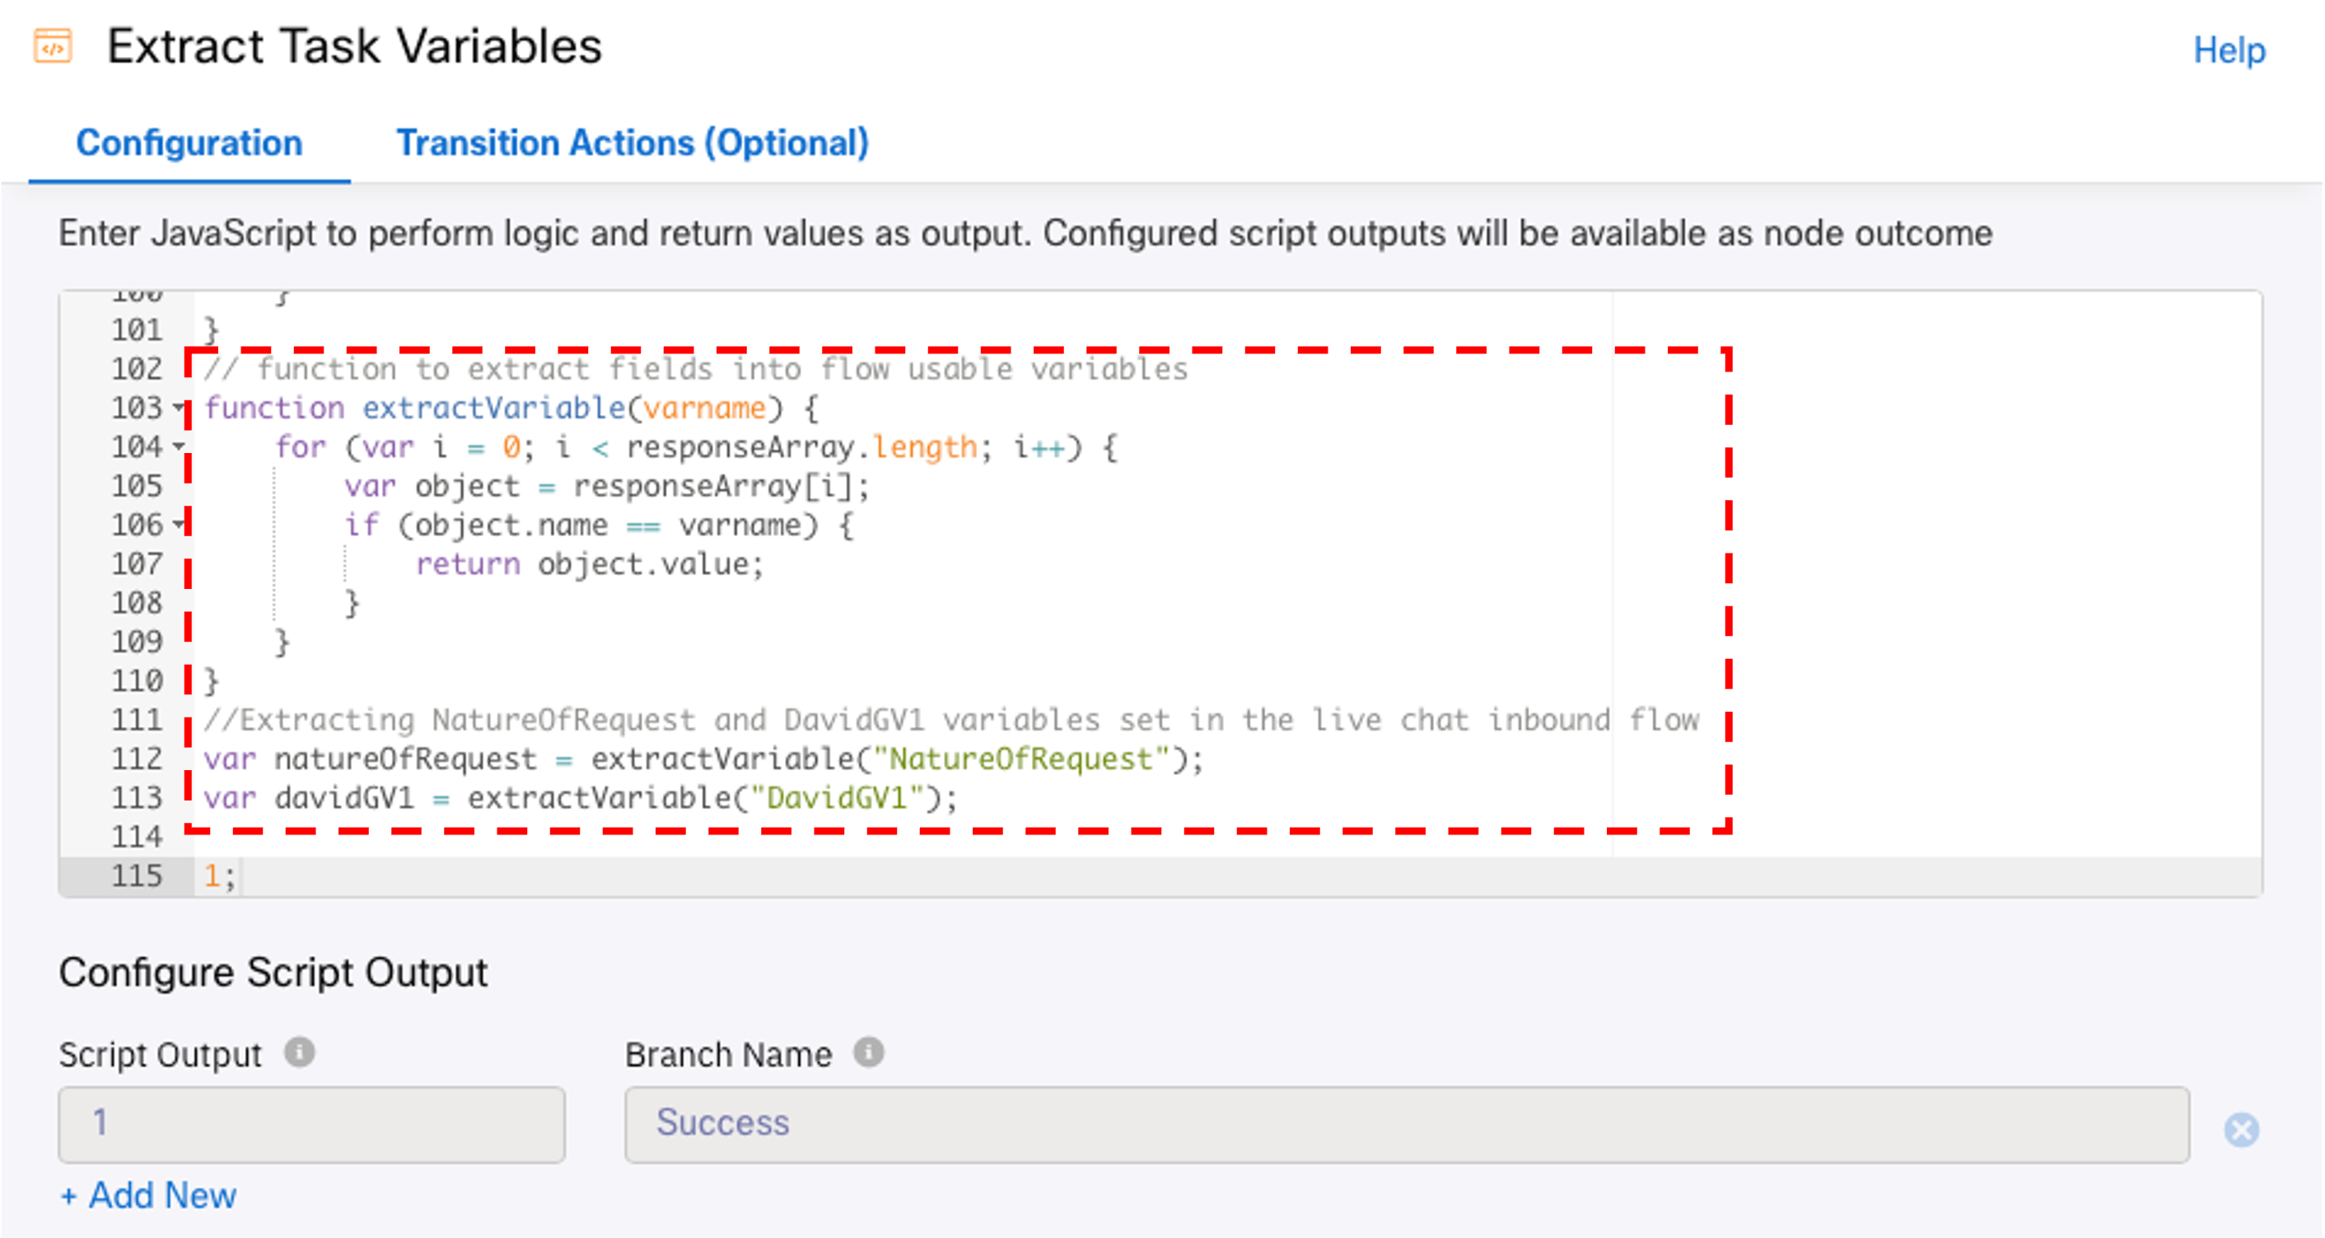Screen dimensions: 2325x1238
Task: Click the script node icon beside the title
Action: (x=53, y=46)
